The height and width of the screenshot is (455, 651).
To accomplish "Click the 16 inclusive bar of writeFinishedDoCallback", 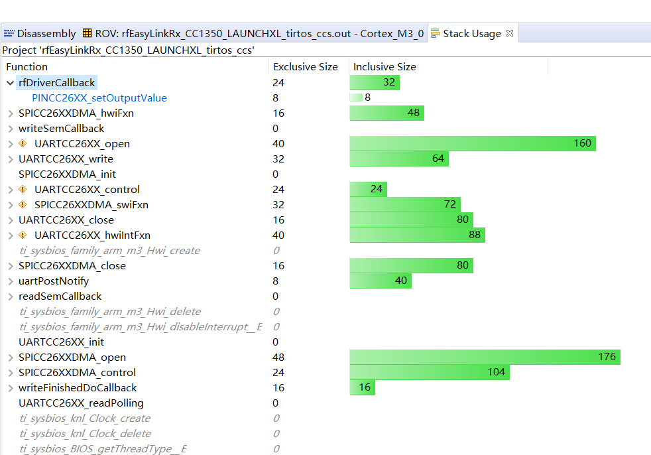I will [362, 388].
